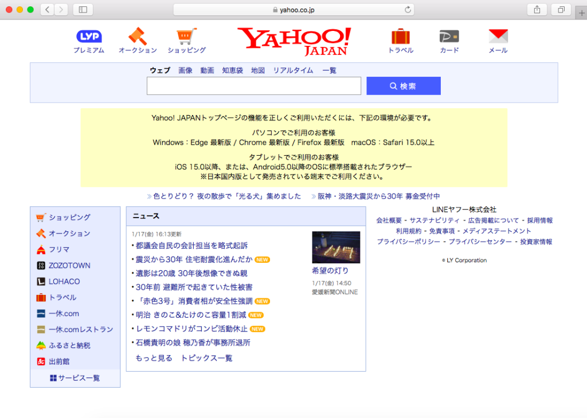Screen dimensions: 587x418
Task: Show all tabs with tab overview button
Action: (561, 10)
